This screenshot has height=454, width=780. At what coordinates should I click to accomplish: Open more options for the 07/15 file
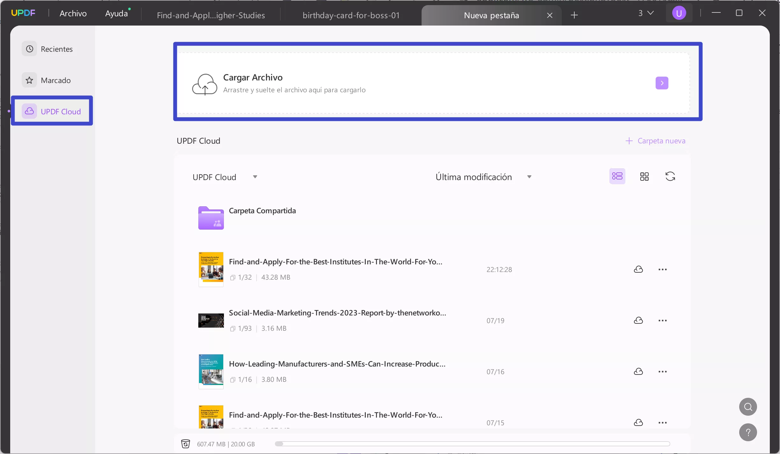click(x=663, y=423)
